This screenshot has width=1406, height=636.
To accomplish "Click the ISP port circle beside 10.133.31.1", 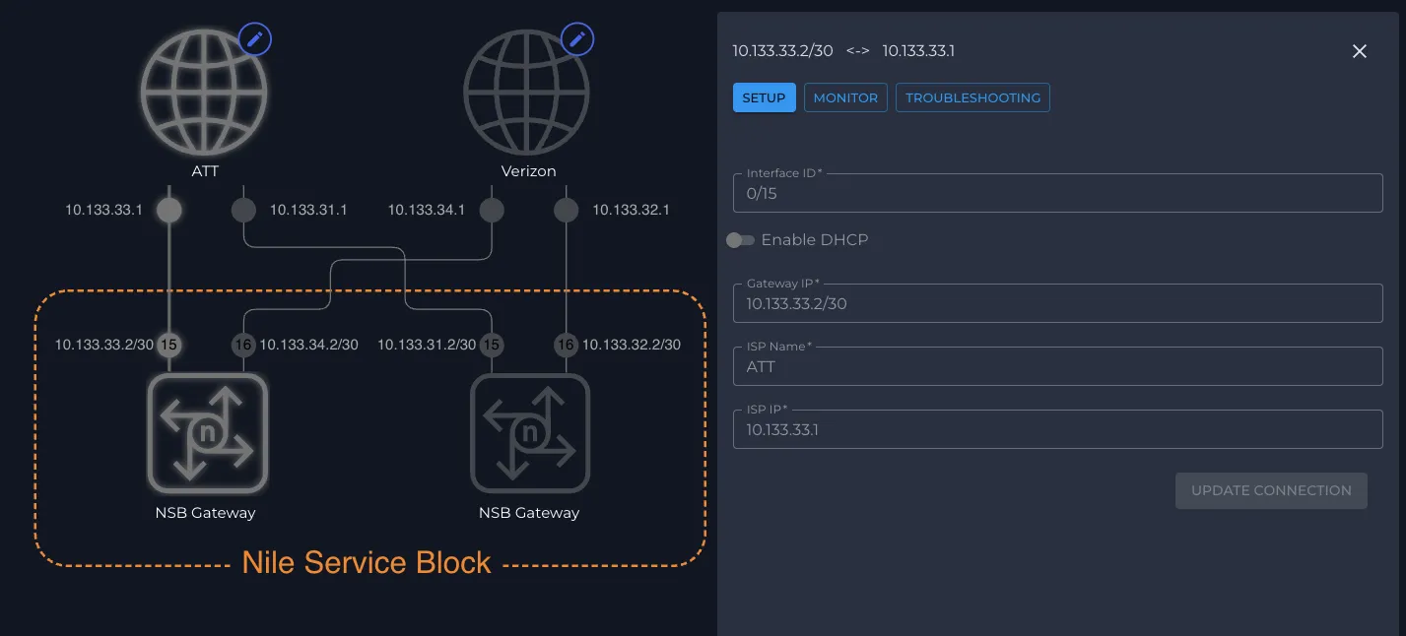I will (x=243, y=210).
